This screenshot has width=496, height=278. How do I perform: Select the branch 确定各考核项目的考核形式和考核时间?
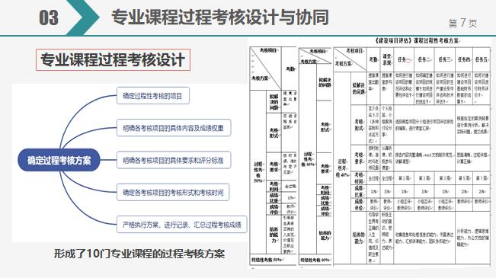pos(173,192)
